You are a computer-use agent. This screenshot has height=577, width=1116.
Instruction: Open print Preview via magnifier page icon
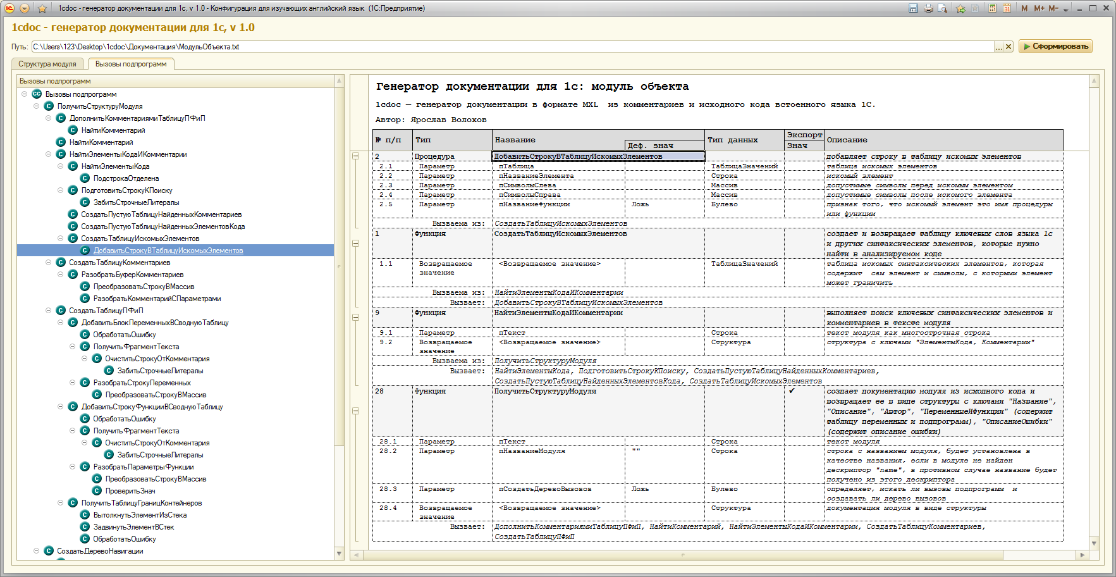[942, 8]
